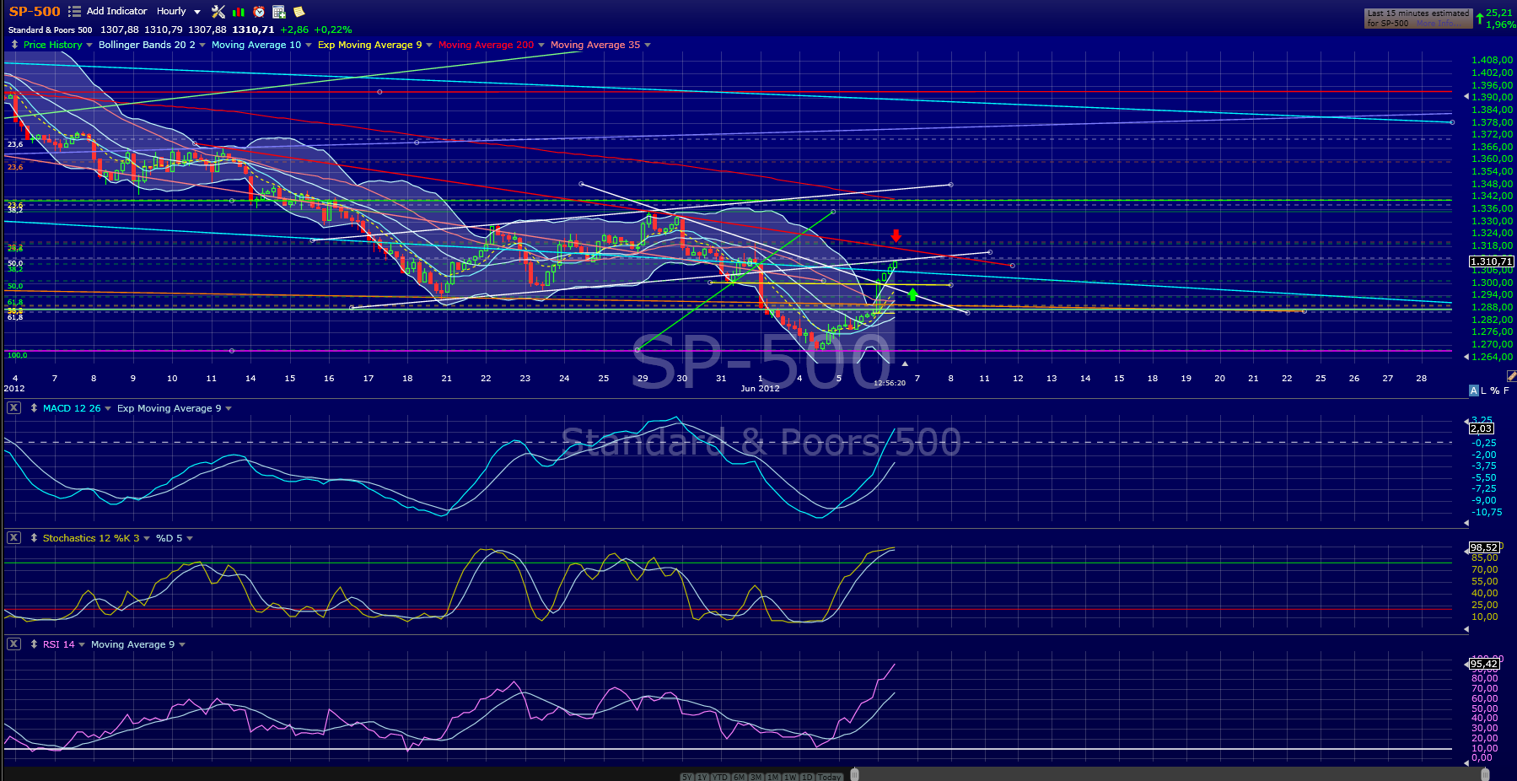
Task: Expand the MACD 12 26 dropdown
Action: 108,409
